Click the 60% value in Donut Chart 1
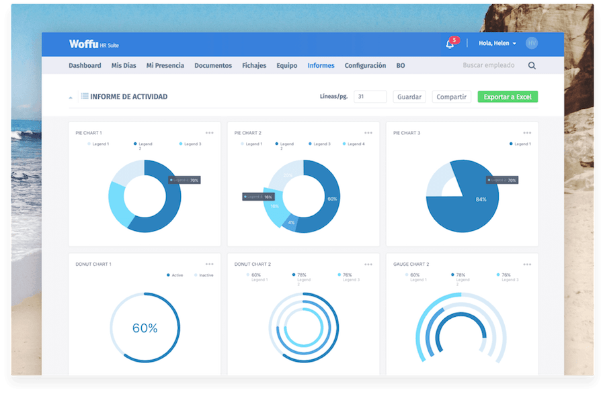 click(145, 328)
